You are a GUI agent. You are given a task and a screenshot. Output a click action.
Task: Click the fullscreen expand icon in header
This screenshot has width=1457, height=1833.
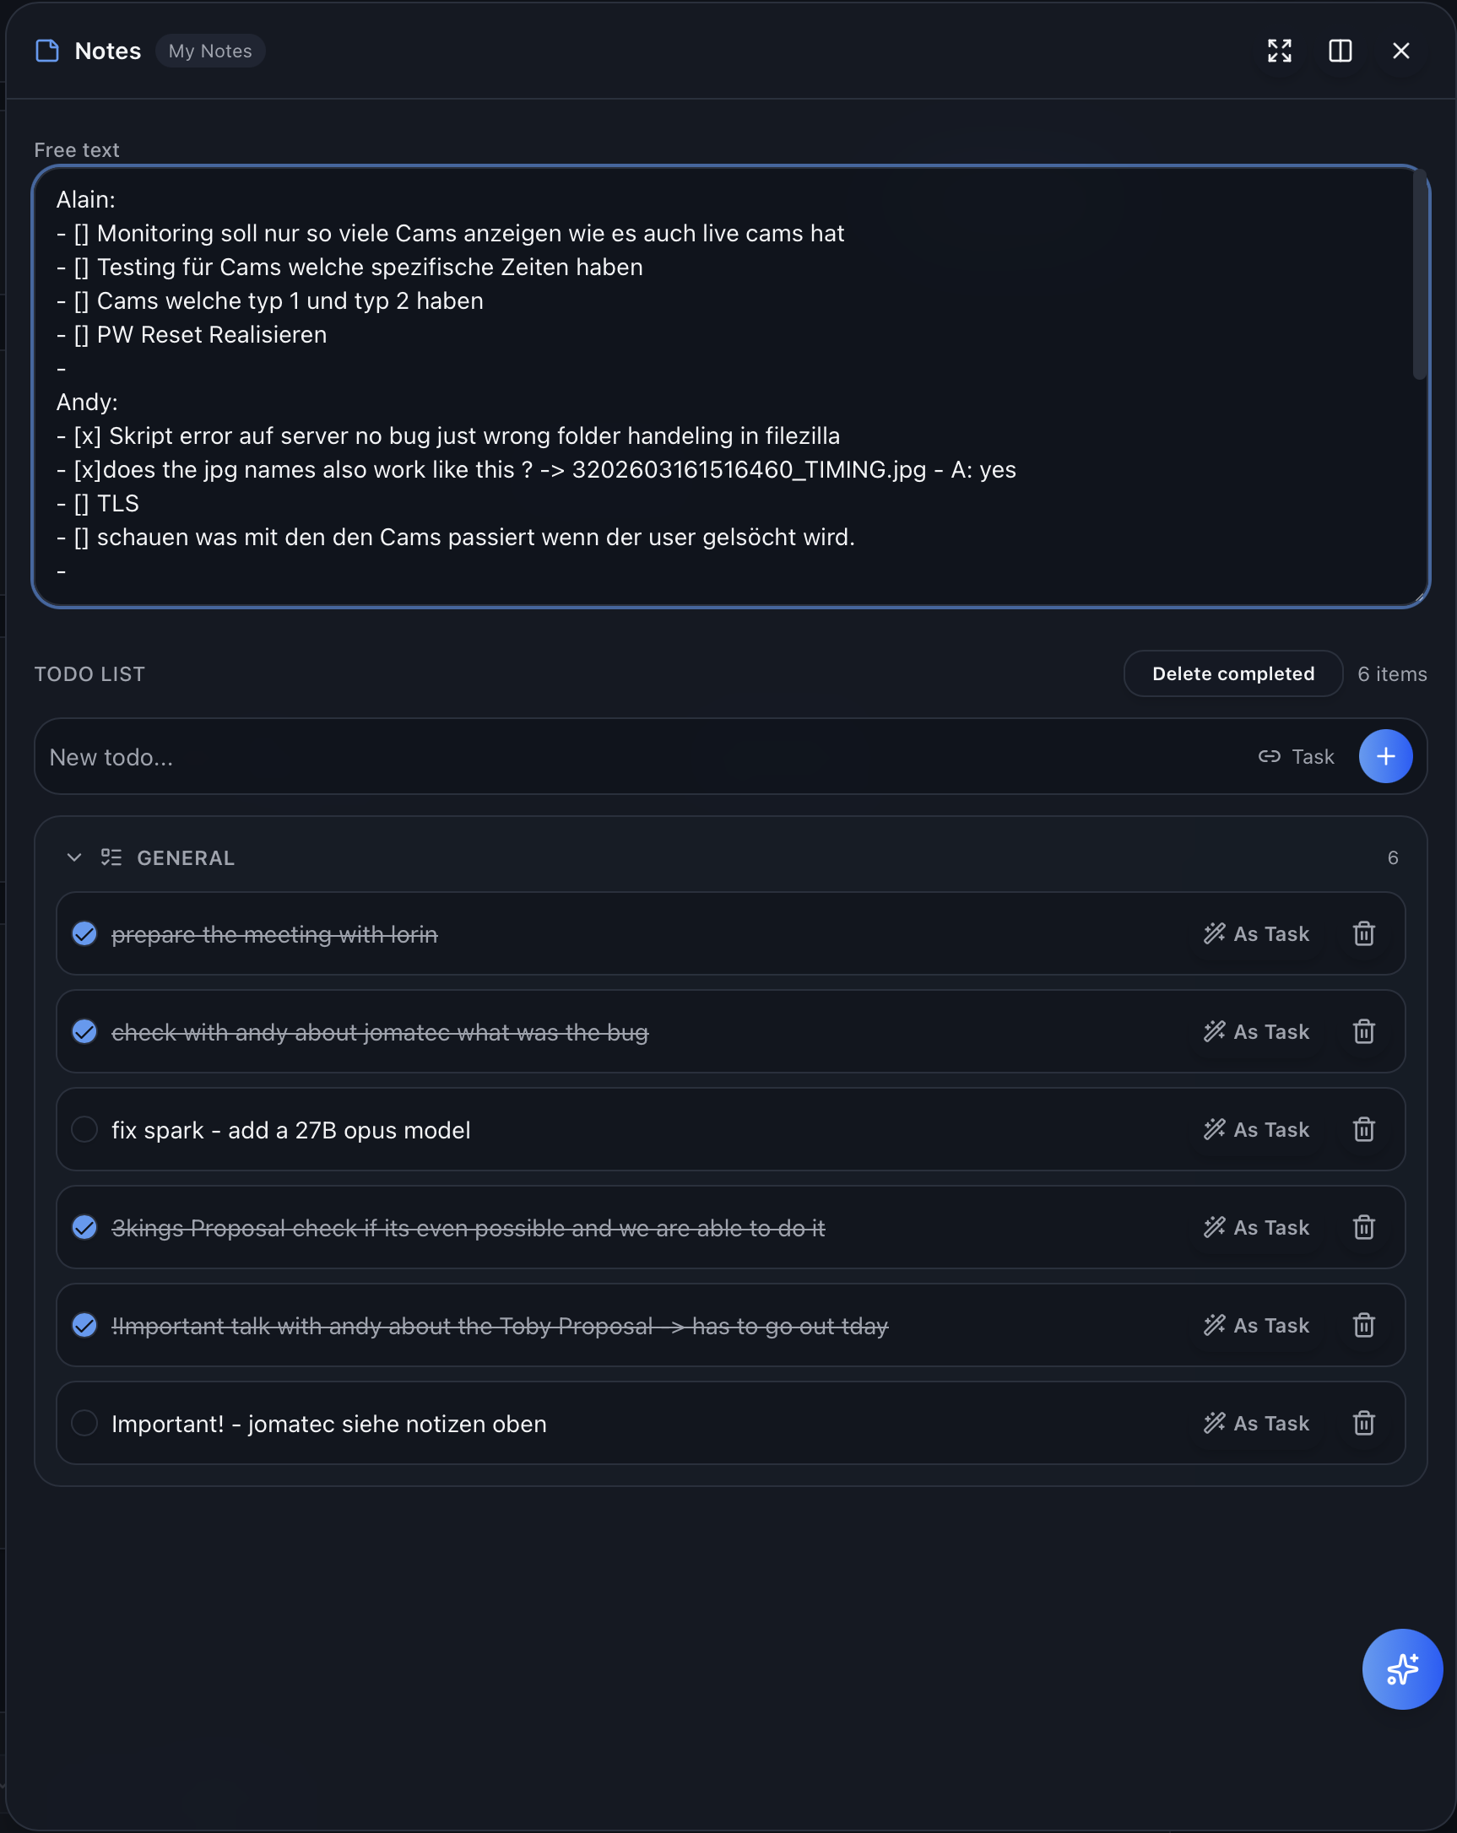point(1279,51)
